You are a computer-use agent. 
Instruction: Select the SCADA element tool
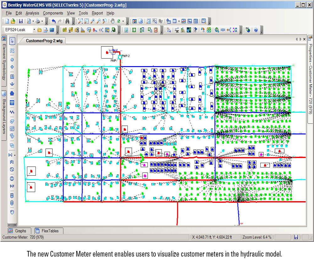(12, 103)
